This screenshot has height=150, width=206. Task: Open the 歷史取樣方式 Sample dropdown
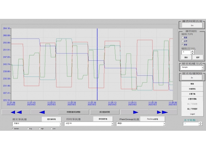click(203, 68)
